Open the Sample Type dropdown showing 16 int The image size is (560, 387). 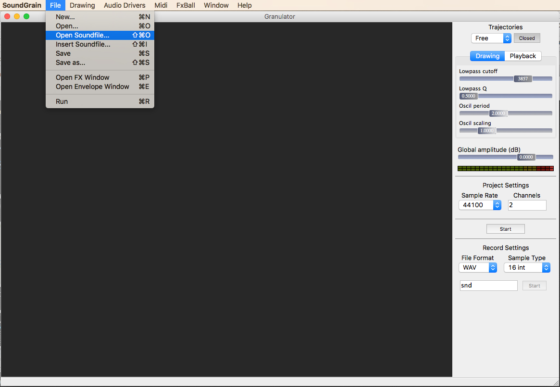coord(527,267)
